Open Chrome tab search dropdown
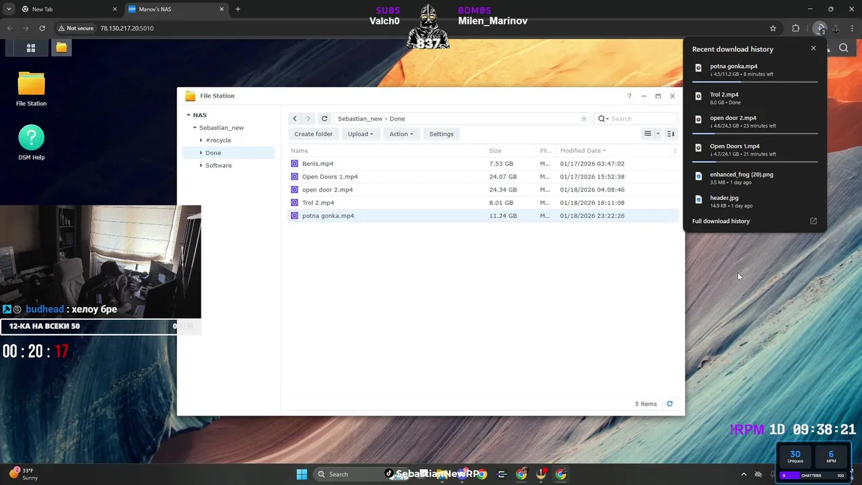Viewport: 862px width, 485px height. point(9,9)
